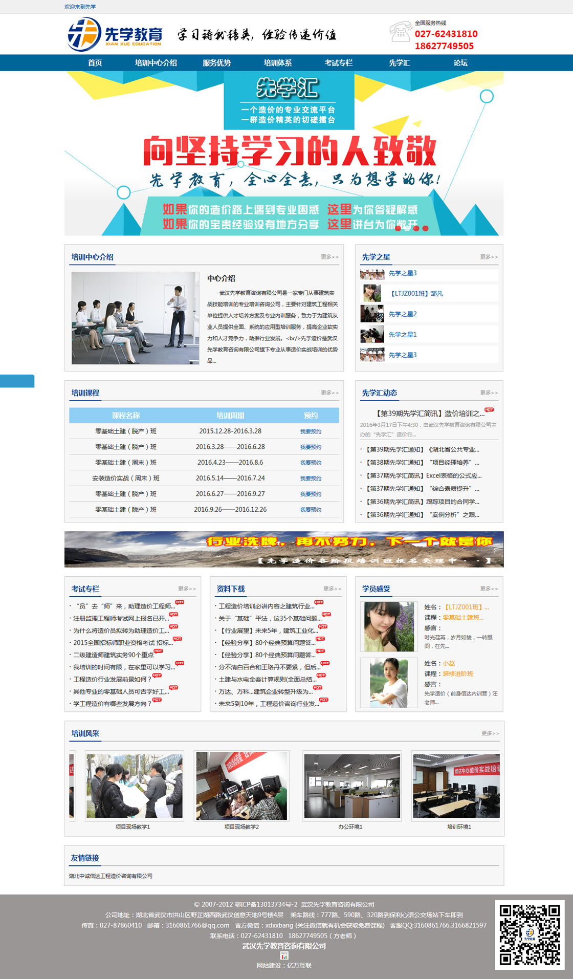Viewport: 573px width, 979px height.
Task: Click HOT badge beside 第39期先学汇简讯 headline
Action: 489,410
